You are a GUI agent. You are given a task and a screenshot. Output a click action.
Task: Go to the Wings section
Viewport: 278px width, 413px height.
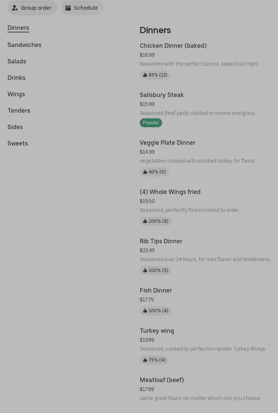point(16,94)
